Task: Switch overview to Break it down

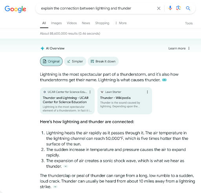Action: pyautogui.click(x=103, y=61)
